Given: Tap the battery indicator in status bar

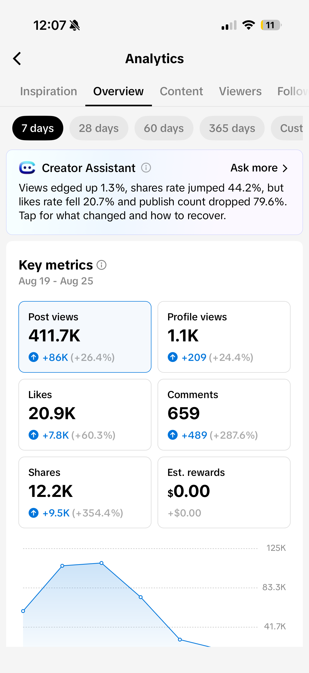Looking at the screenshot, I should coord(271,25).
